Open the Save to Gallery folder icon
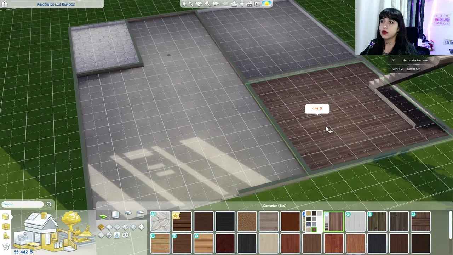The height and width of the screenshot is (255, 453). click(x=234, y=4)
